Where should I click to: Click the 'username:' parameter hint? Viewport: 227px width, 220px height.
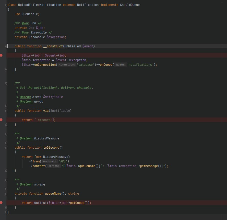pyautogui.click(x=50, y=161)
